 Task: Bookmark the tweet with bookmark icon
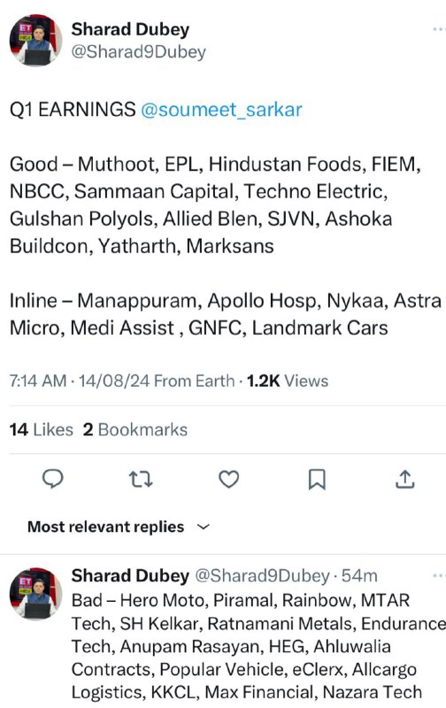tap(317, 480)
